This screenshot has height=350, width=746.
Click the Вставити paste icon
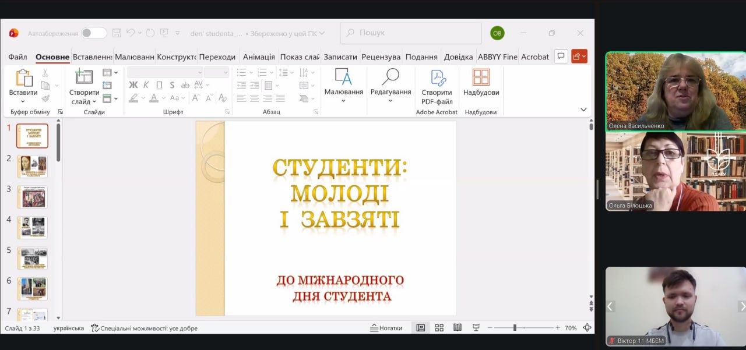[23, 78]
